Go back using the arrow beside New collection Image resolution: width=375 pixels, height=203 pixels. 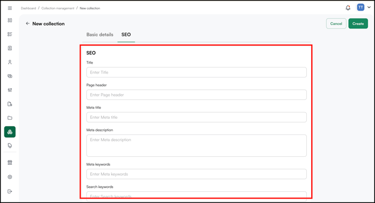click(27, 23)
